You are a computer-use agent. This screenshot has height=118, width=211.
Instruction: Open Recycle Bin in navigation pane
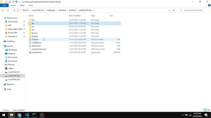click(x=13, y=33)
